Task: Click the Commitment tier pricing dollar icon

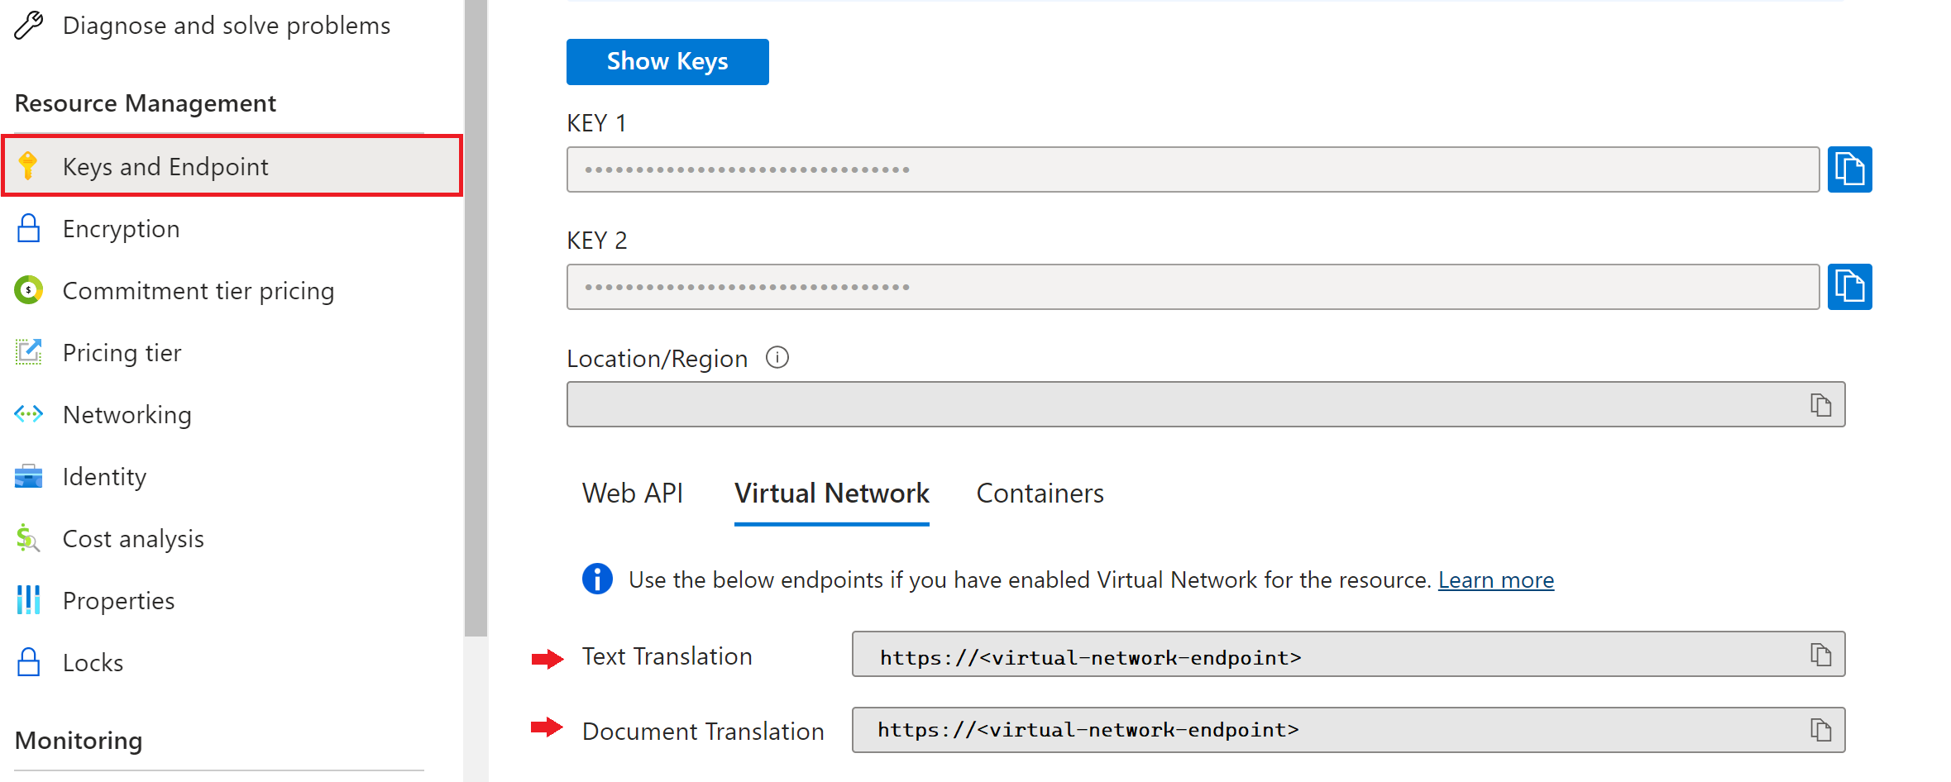Action: tap(29, 290)
